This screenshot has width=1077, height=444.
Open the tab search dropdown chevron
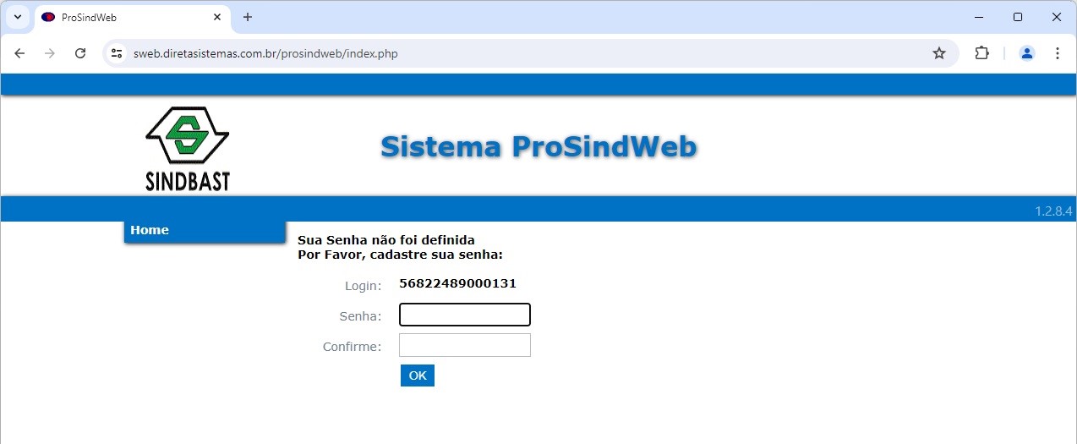coord(17,17)
